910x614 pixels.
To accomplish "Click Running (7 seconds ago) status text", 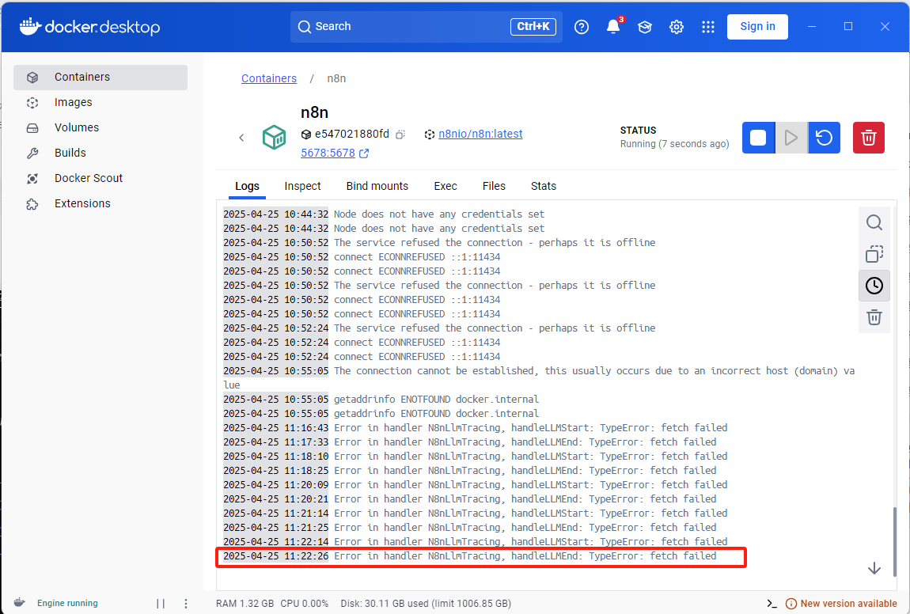I will coord(674,144).
